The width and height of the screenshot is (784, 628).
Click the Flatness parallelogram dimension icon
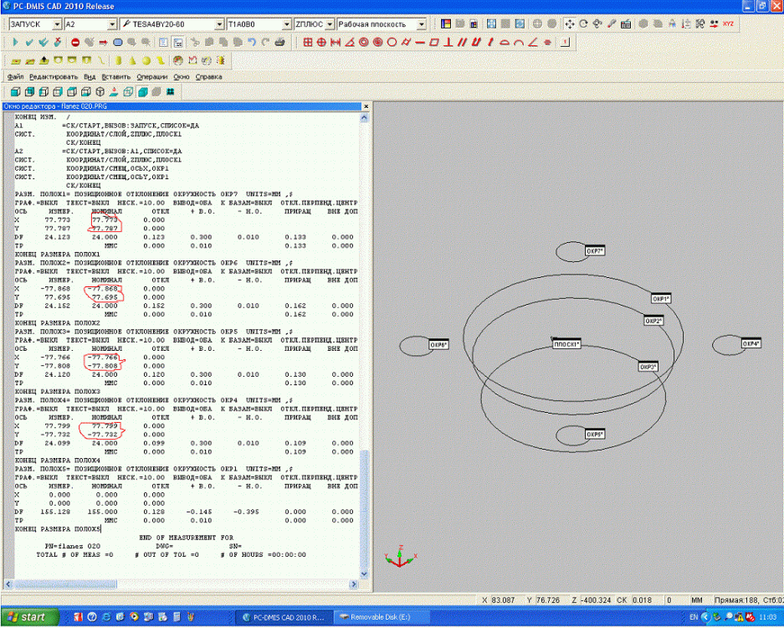[x=434, y=43]
